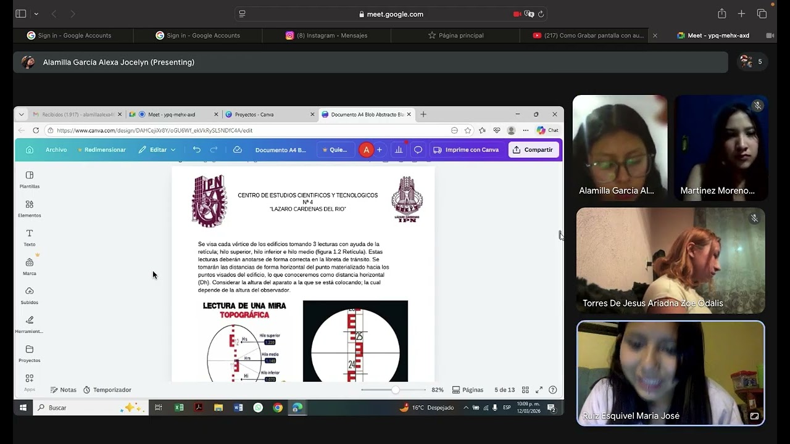This screenshot has width=790, height=444.
Task: Open Plantillas panel in Canva sidebar
Action: (29, 179)
